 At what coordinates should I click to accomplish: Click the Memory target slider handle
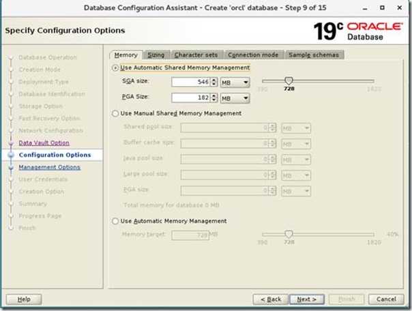click(289, 234)
